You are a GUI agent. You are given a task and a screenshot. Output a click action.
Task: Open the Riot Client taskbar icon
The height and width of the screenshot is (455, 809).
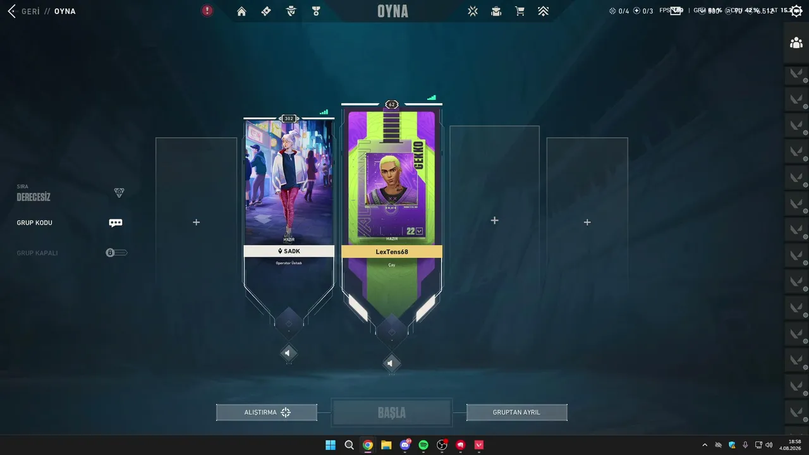click(x=461, y=445)
